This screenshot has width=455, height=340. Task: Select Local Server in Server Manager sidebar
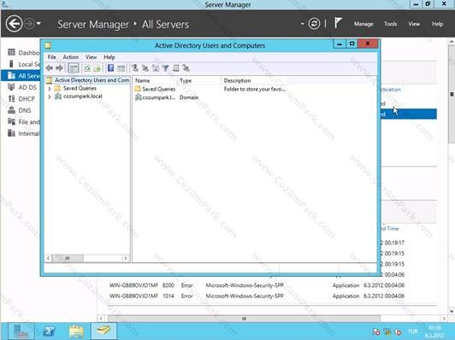click(23, 64)
